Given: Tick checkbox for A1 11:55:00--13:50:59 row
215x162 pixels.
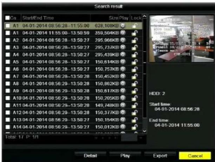Looking at the screenshot, I should (x=8, y=33).
